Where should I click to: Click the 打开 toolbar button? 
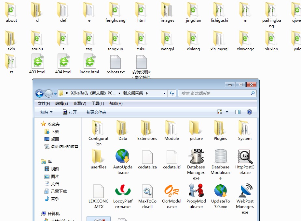70,112
